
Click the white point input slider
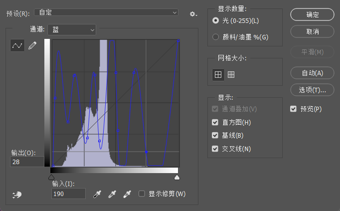(x=177, y=177)
